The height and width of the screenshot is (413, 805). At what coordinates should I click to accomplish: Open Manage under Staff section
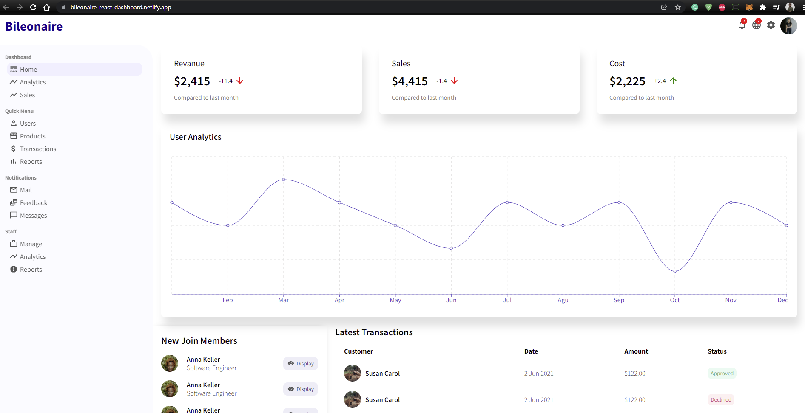point(31,244)
